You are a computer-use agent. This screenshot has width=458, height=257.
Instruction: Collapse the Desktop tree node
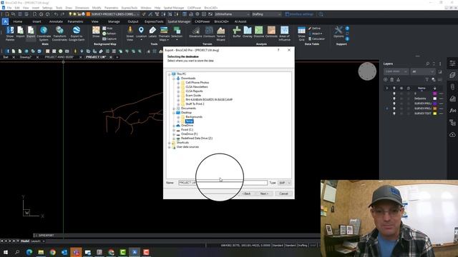pos(174,113)
